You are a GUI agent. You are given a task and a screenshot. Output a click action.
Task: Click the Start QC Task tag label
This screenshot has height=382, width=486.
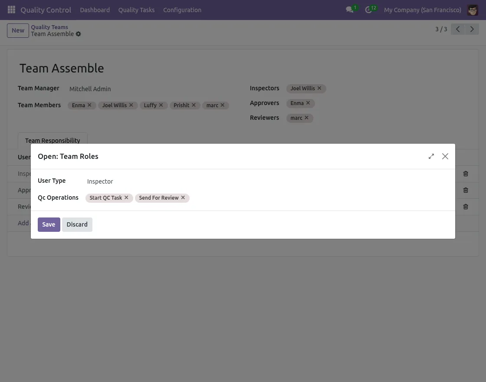coord(106,198)
